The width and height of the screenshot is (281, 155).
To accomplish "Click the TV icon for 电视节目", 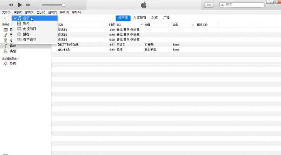I will pos(19,29).
